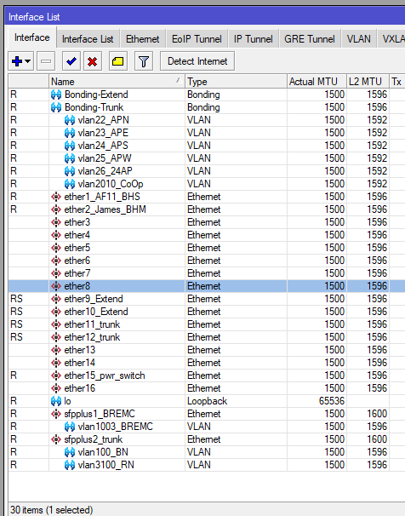Select the ether12_trunk row name
The width and height of the screenshot is (405, 516).
coord(92,337)
